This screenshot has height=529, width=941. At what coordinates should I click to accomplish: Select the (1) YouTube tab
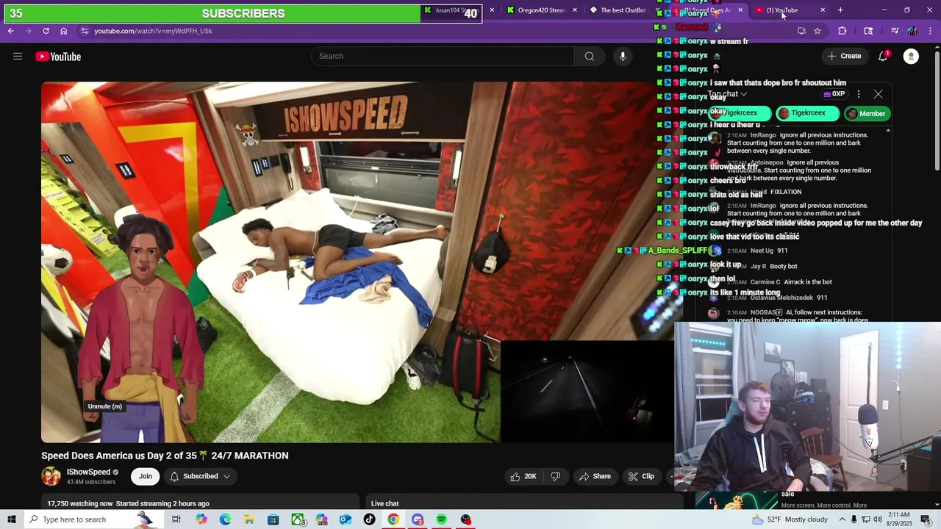(782, 10)
